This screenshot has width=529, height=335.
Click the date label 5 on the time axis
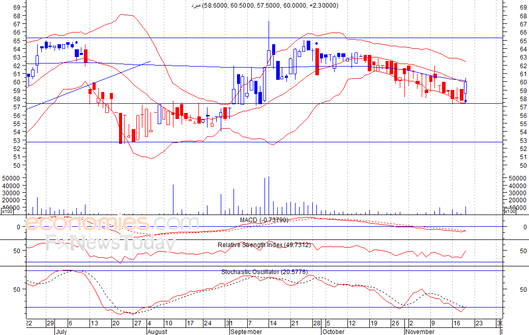(328, 323)
